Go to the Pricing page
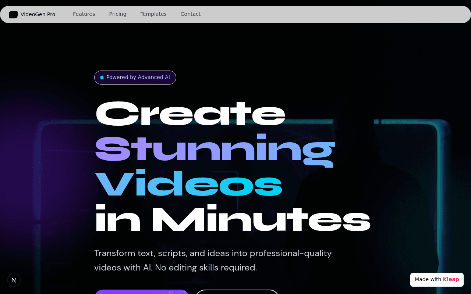The height and width of the screenshot is (294, 471). tap(118, 14)
